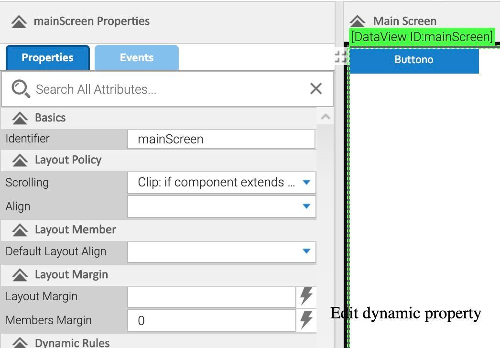Select the DataView ID:mainScreen label
This screenshot has height=348, width=500.
tap(422, 37)
